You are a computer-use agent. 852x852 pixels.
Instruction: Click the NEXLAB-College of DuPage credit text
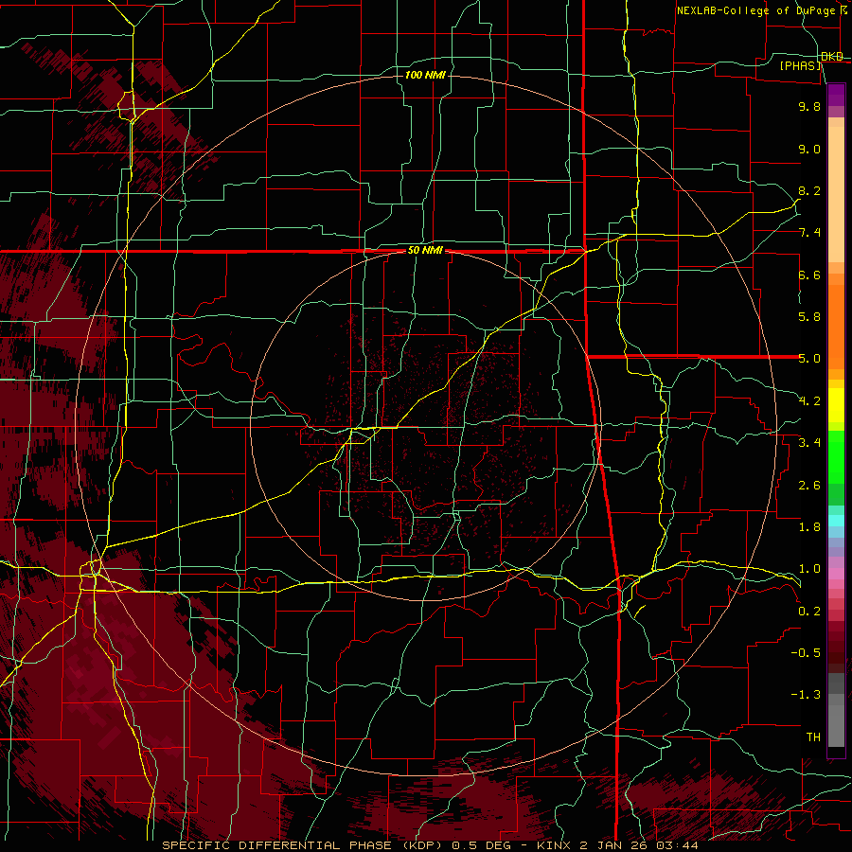point(761,10)
